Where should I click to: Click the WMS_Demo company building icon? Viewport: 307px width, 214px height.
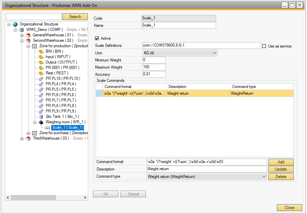pos(22,30)
